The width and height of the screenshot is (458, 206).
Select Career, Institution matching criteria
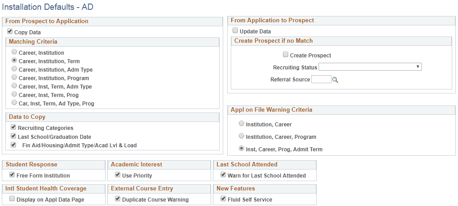[x=14, y=53]
